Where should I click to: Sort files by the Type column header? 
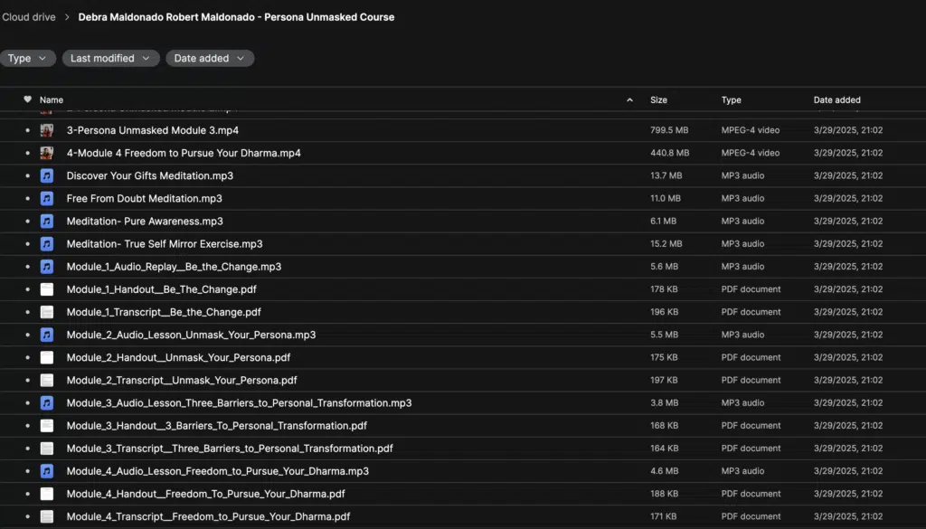731,99
